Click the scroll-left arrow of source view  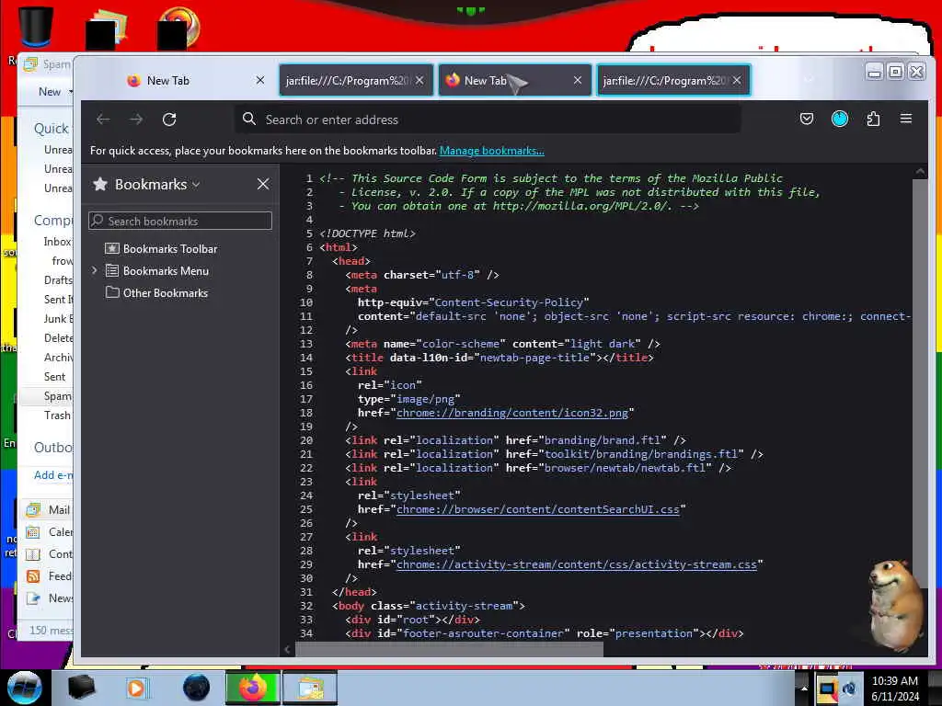point(287,649)
